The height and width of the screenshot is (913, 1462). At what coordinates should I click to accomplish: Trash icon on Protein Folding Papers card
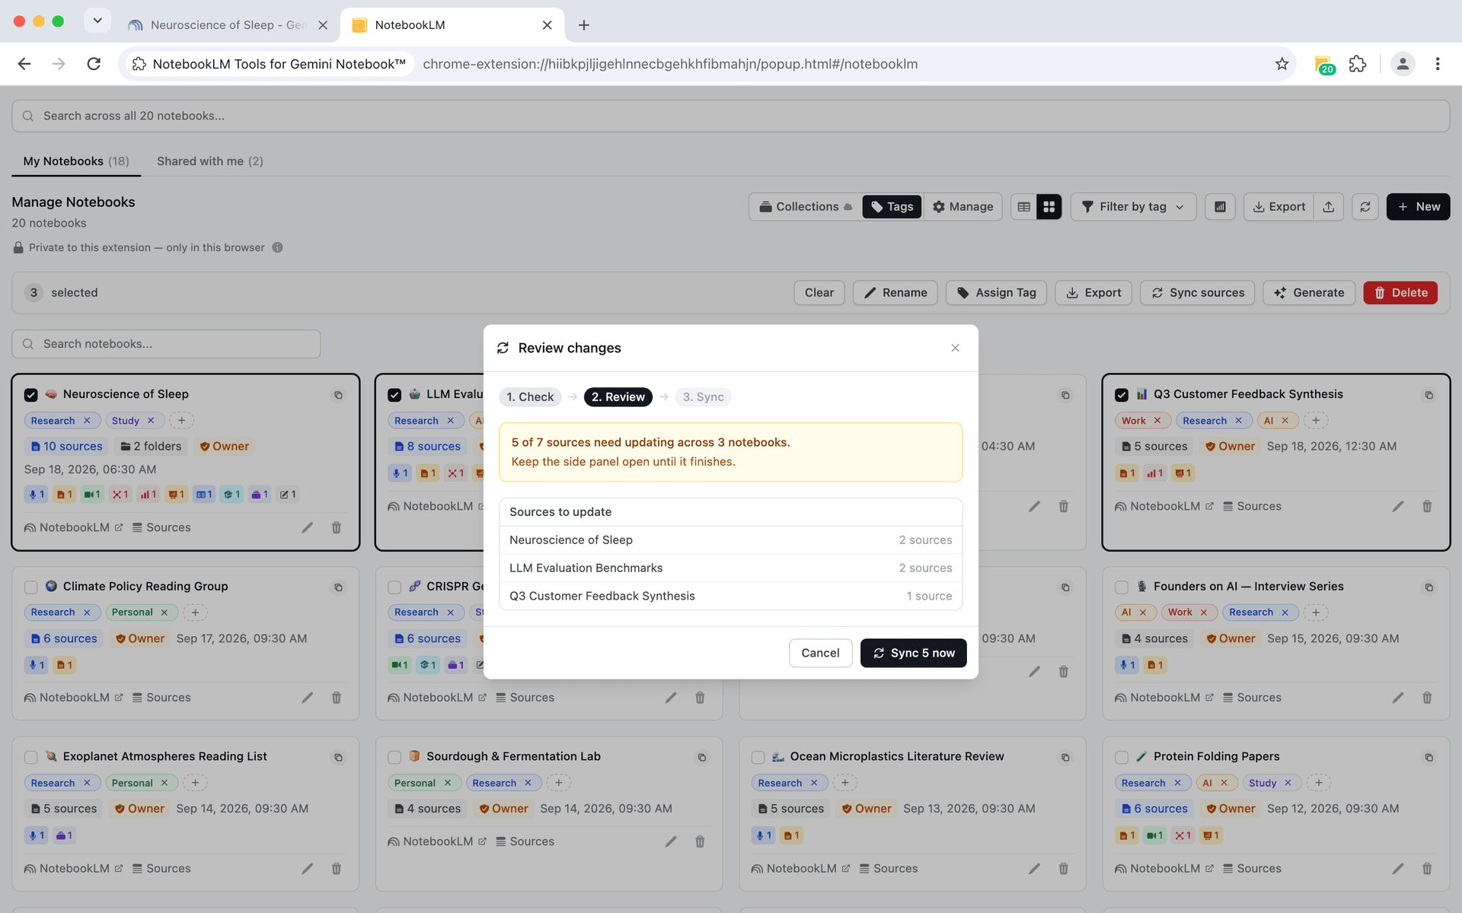point(1427,868)
